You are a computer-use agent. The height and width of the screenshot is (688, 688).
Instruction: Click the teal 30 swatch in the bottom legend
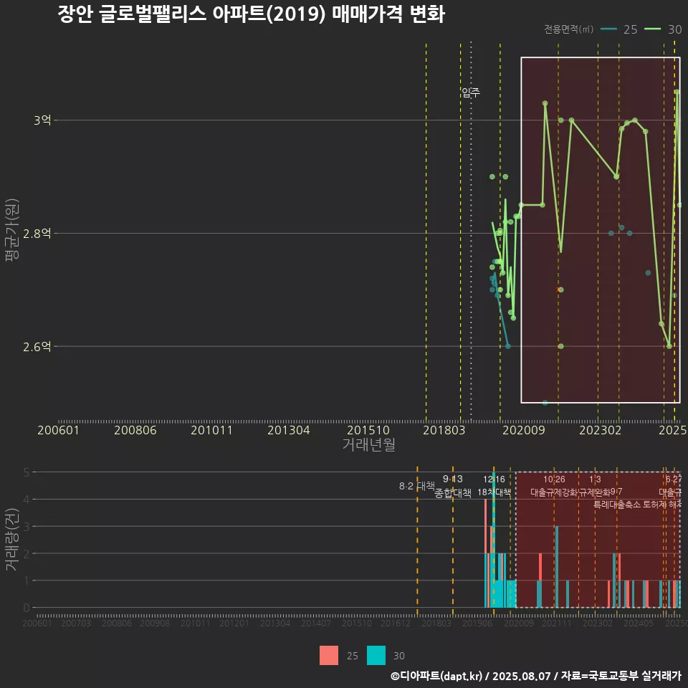coord(376,655)
